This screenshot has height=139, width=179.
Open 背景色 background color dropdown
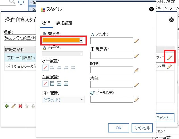pos(81,41)
